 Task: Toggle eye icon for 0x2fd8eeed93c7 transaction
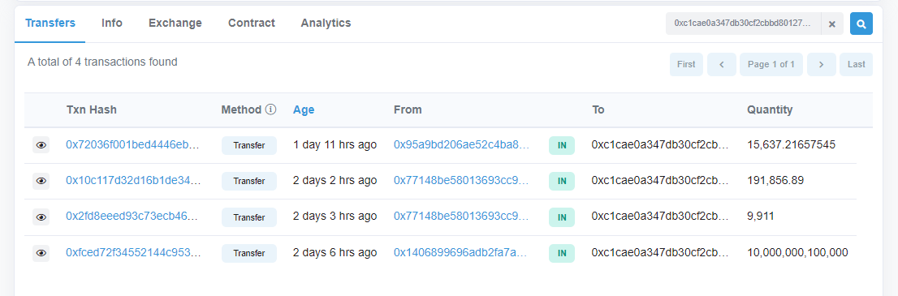41,217
